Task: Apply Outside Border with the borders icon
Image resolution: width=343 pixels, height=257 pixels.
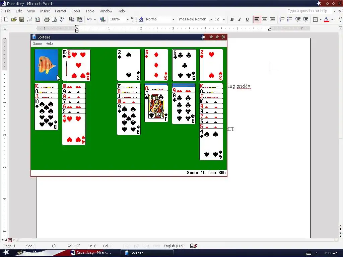Action: (315, 19)
